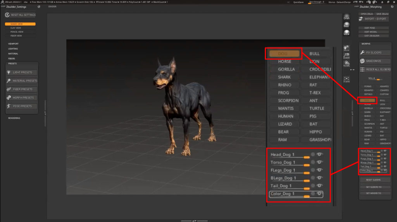Expand the Lighting settings section
This screenshot has width=397, height=222.
point(13,49)
